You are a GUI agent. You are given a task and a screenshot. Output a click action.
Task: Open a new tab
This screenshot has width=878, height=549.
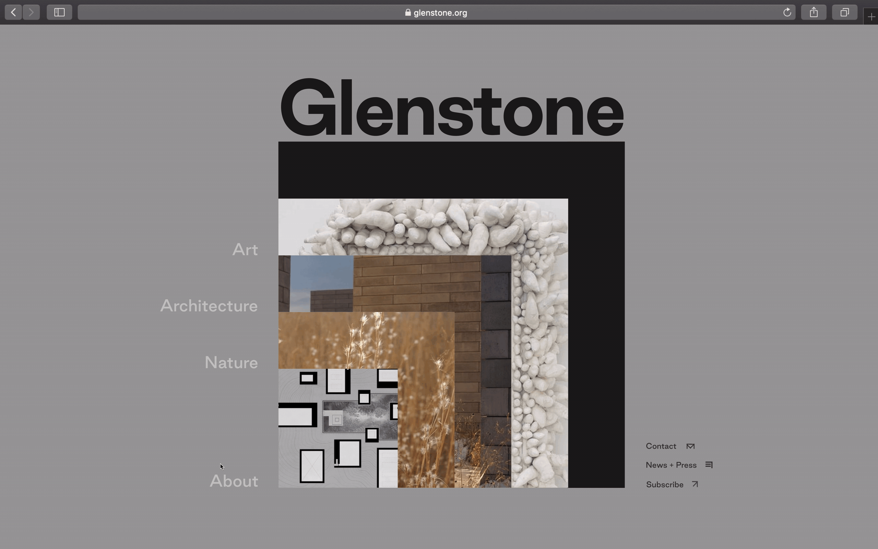point(871,17)
